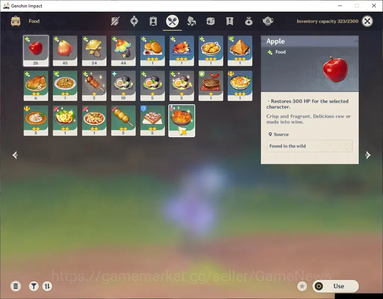Select the roast chicken dish with count 6

(x=36, y=86)
